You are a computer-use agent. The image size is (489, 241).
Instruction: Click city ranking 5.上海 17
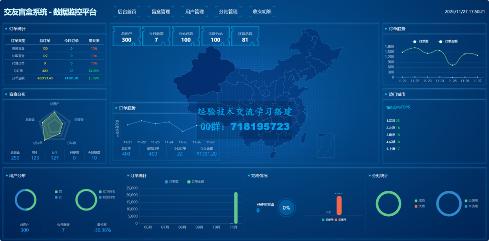[x=393, y=149]
